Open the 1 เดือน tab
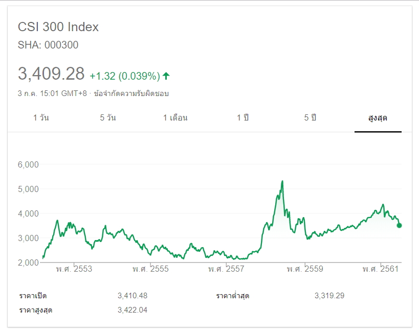The image size is (419, 334). click(x=175, y=118)
